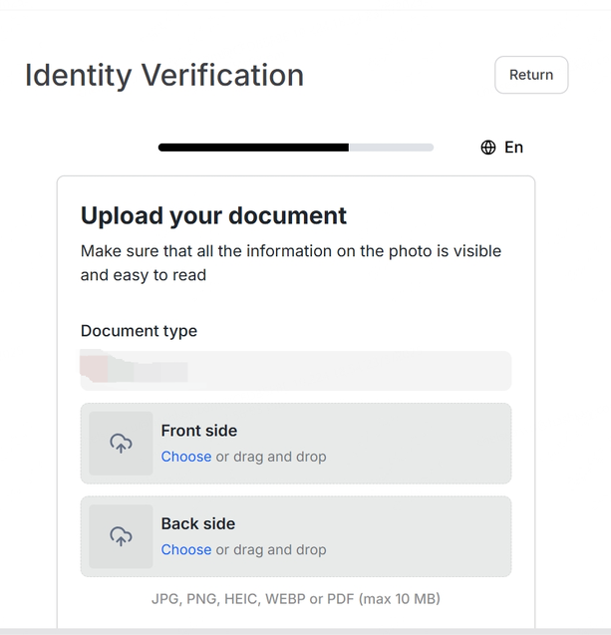The image size is (611, 635).
Task: Click the filled black part of progress bar
Action: [253, 148]
